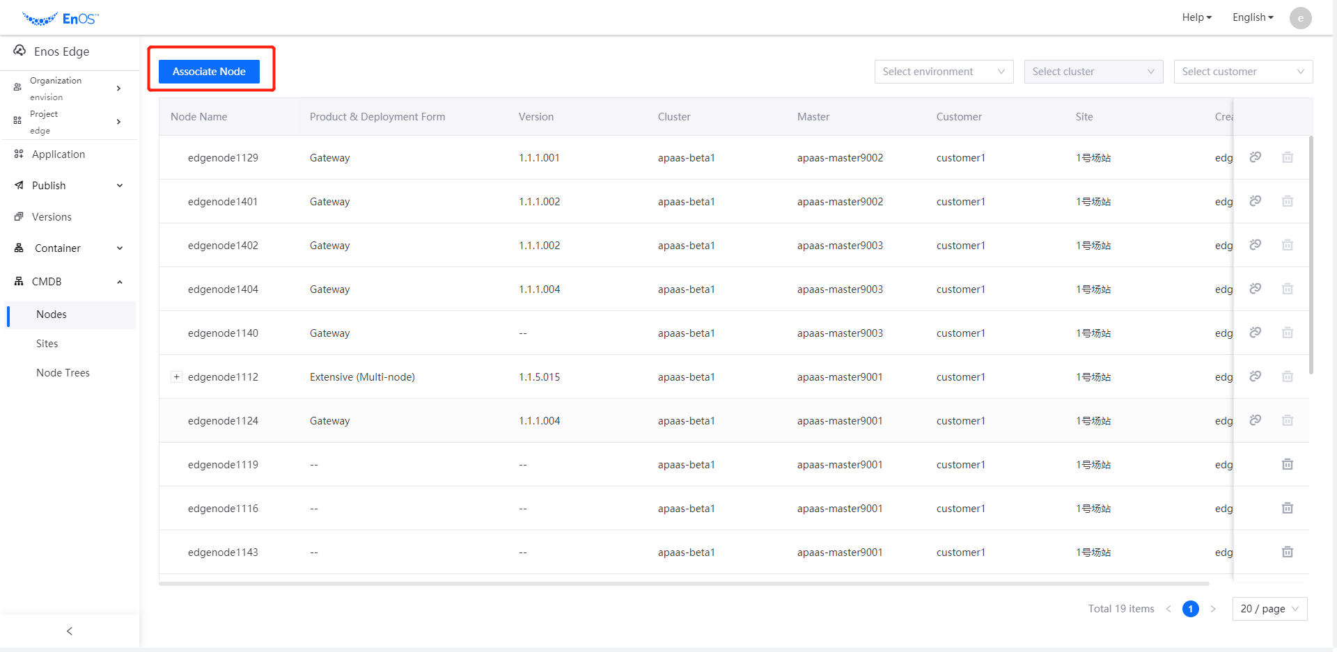Viewport: 1337px width, 652px height.
Task: Click the Versions sidebar icon
Action: tap(19, 216)
